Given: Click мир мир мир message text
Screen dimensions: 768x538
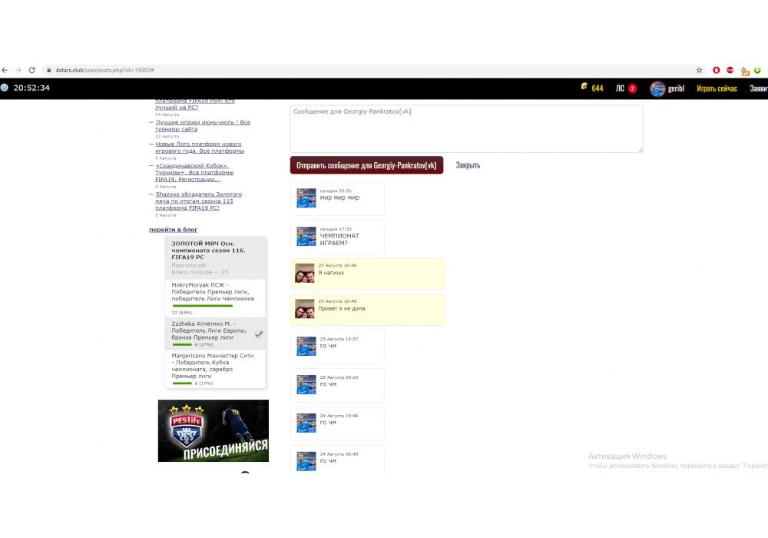Looking at the screenshot, I should 339,198.
